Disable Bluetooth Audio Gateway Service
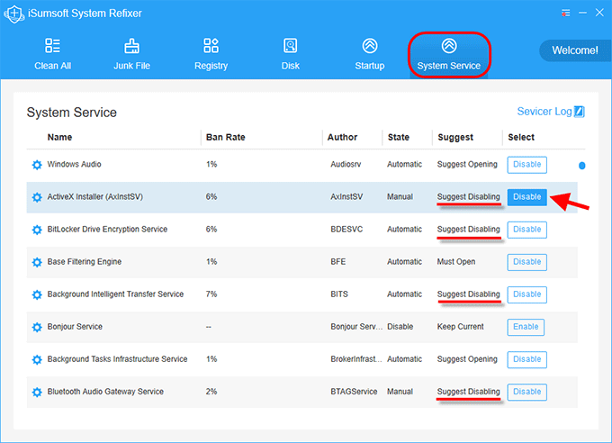 pyautogui.click(x=526, y=392)
